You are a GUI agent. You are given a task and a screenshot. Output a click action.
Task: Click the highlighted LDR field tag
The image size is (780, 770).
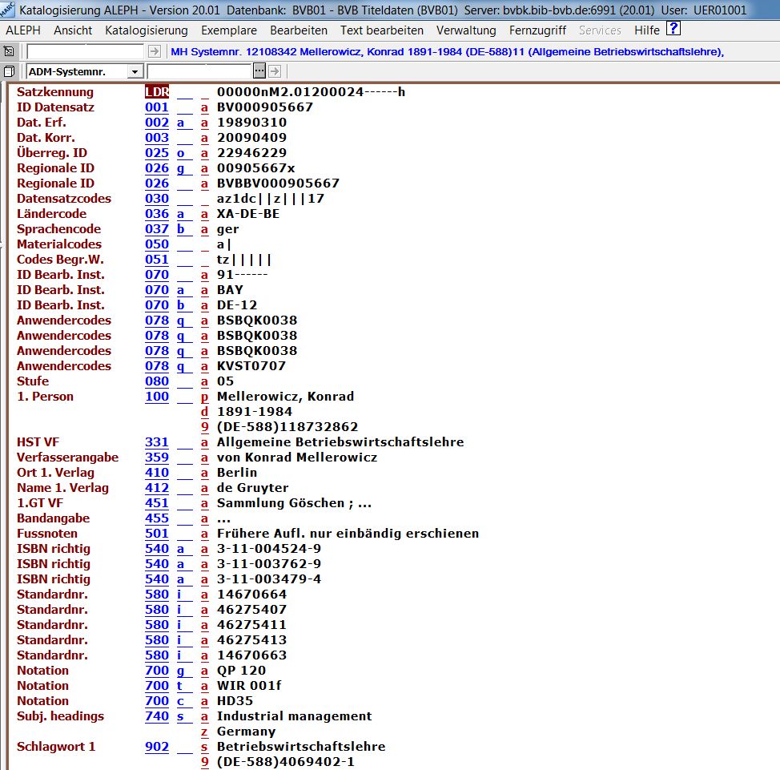pos(157,92)
